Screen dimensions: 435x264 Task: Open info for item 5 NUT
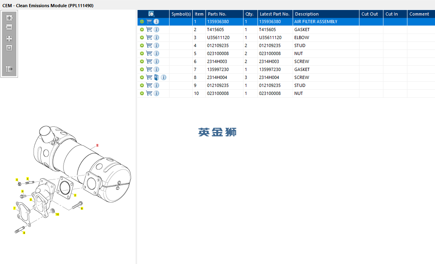(x=156, y=53)
